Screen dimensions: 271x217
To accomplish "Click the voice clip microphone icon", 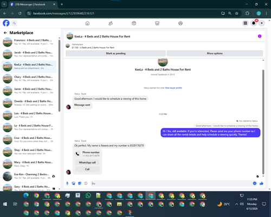I will [67, 183].
